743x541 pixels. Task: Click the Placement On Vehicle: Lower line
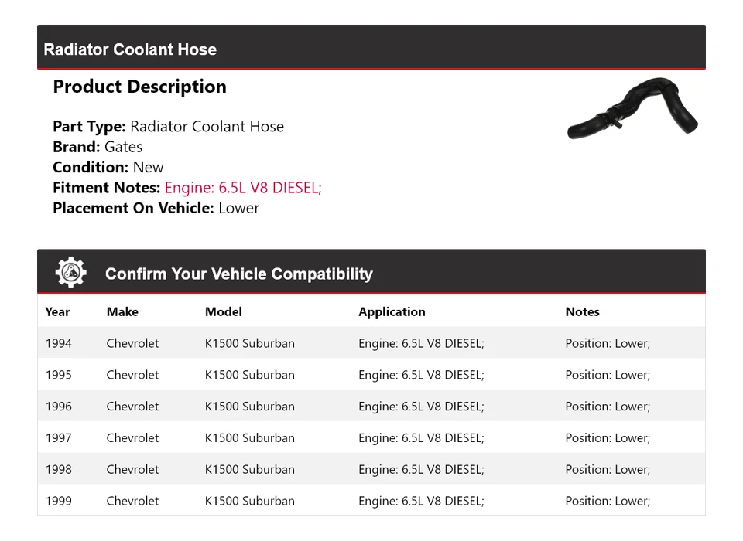[156, 208]
